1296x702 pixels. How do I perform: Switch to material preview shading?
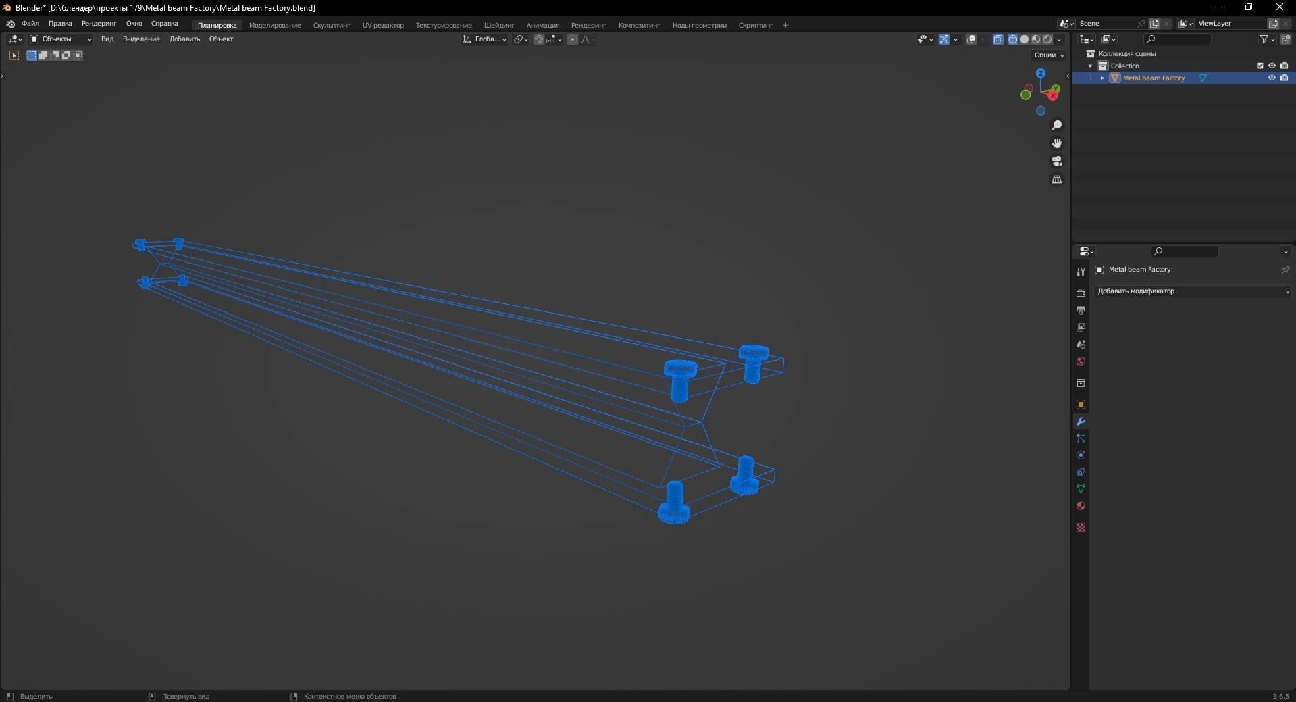[1035, 39]
